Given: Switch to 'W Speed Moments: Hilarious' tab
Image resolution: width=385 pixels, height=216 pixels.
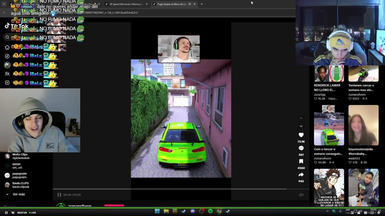Looking at the screenshot, I should pyautogui.click(x=125, y=4).
